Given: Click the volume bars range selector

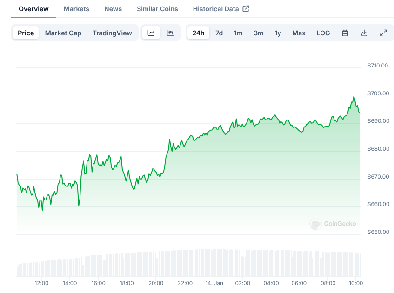Looking at the screenshot, I should click(x=188, y=263).
